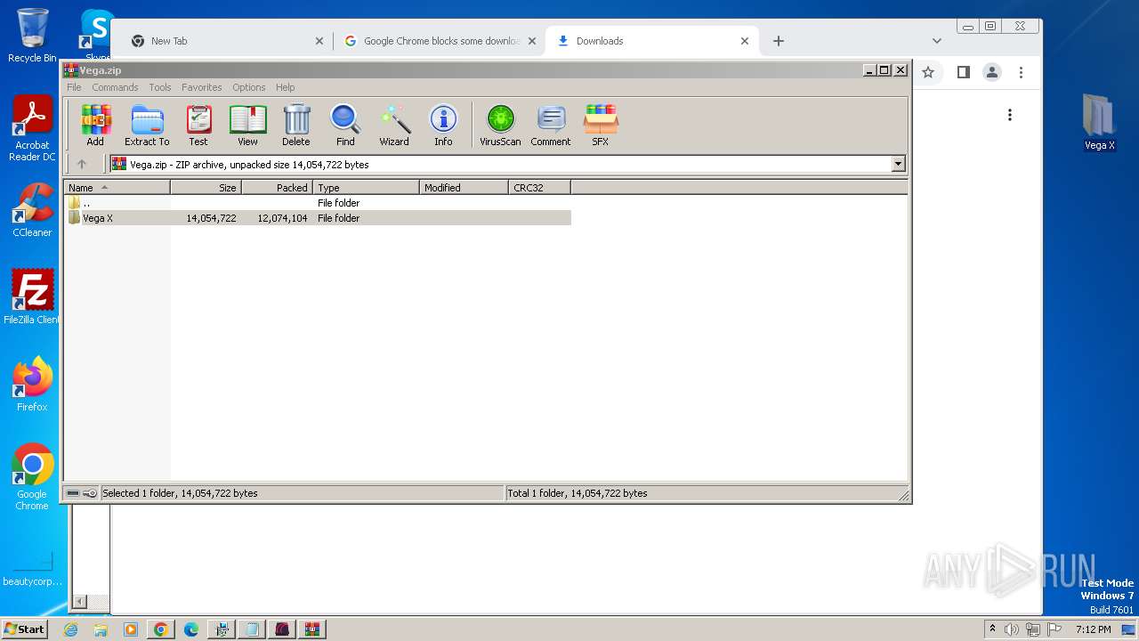Open the volume control in the system tray
The image size is (1139, 641).
point(1012,629)
